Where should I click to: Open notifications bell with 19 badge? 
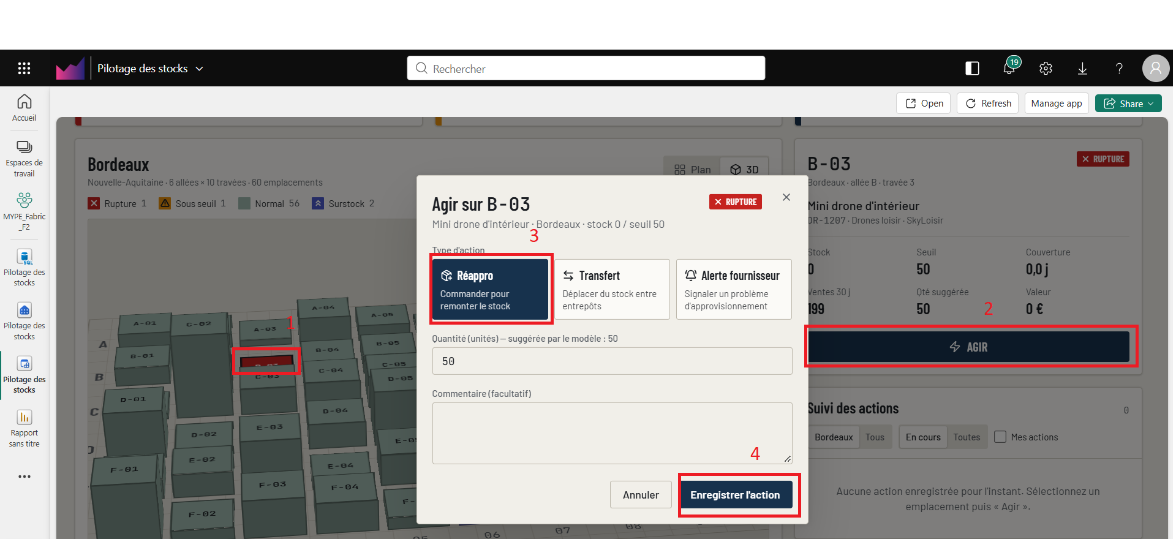(x=1009, y=67)
